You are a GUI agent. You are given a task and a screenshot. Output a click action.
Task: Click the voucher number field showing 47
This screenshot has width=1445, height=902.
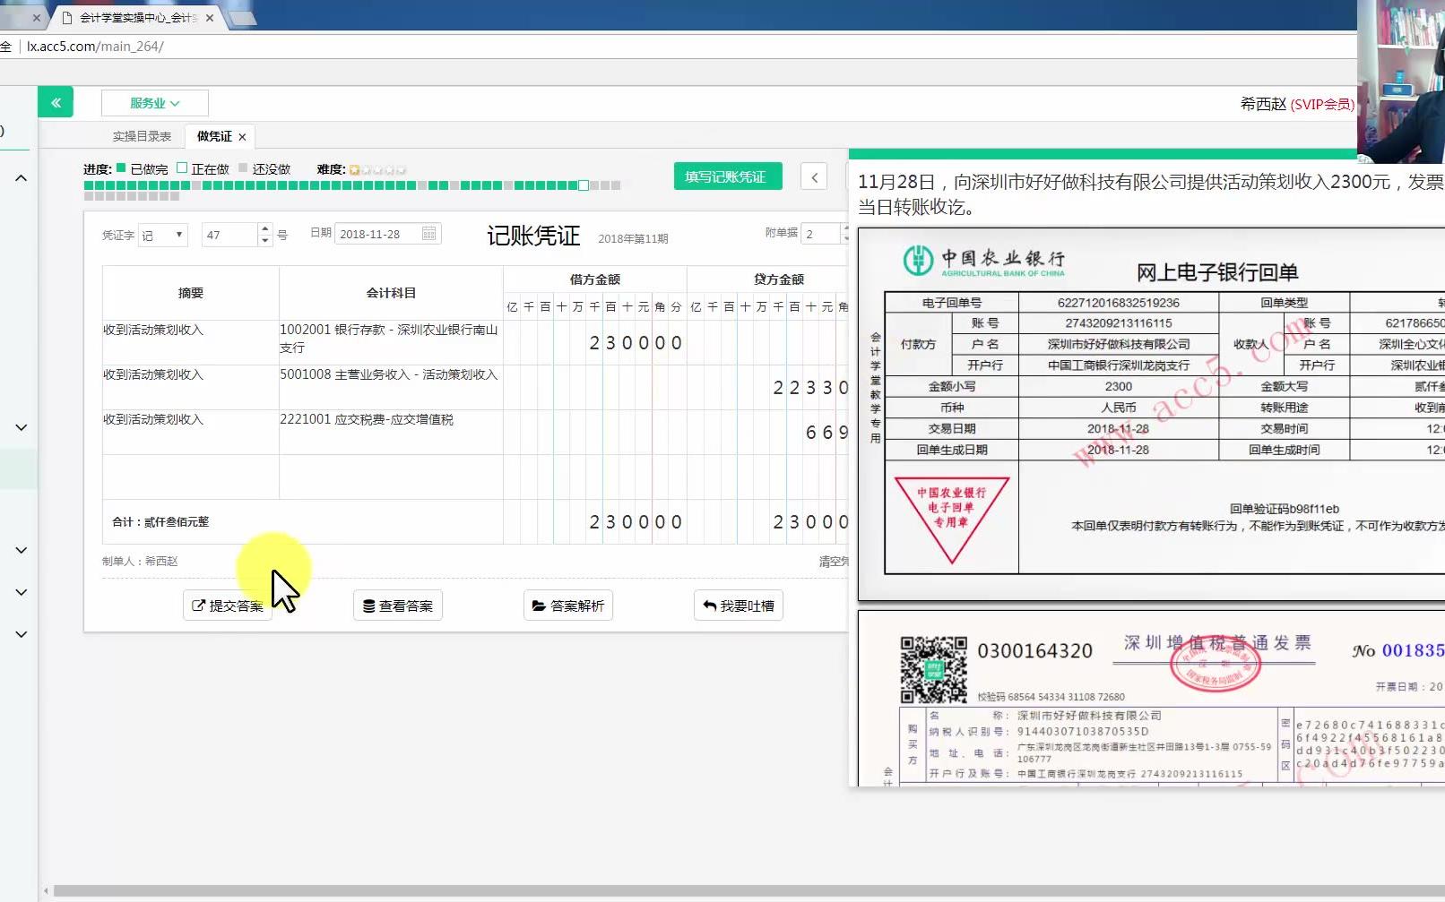tap(229, 235)
